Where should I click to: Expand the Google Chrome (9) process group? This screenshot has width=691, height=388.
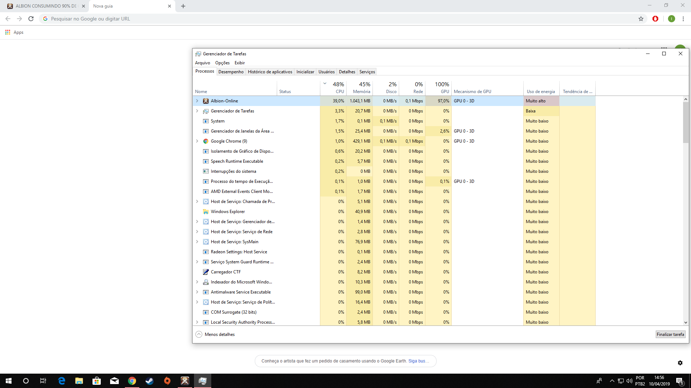tap(197, 141)
